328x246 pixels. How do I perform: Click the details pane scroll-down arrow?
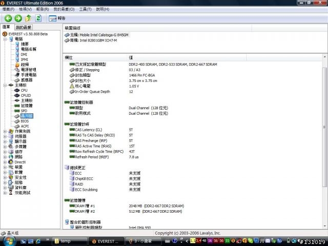[324, 225]
